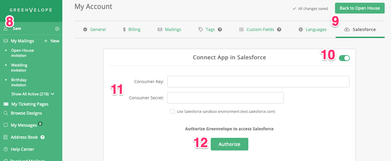Open the Help Center link

(23, 149)
